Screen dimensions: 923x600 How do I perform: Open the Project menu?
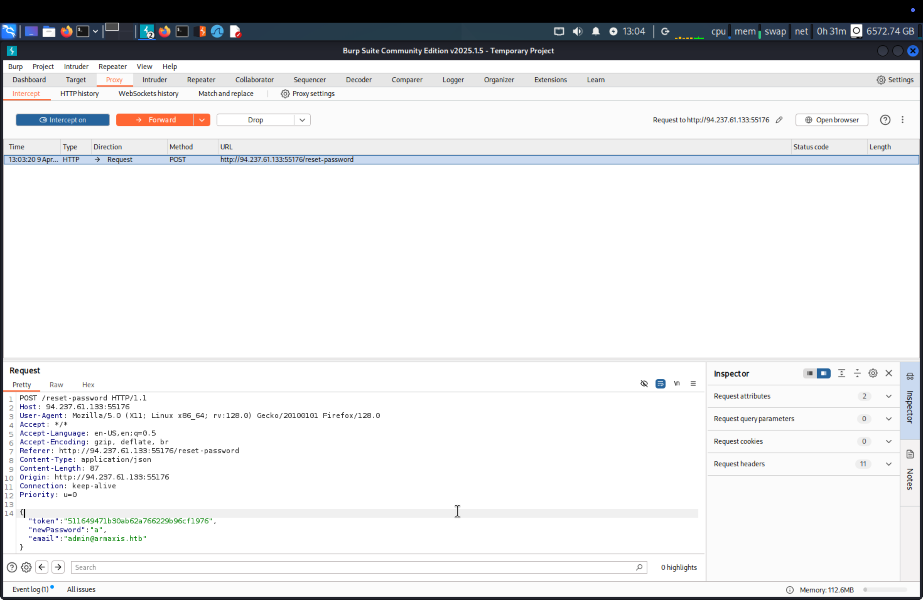pos(43,66)
